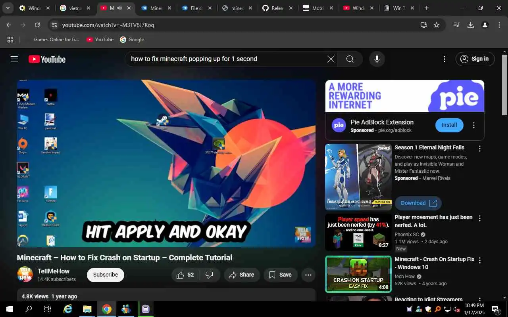Open options for Player movement video
508x317 pixels.
pyautogui.click(x=479, y=218)
